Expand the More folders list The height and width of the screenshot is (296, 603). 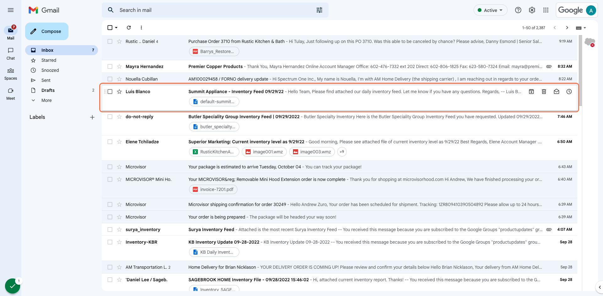point(46,100)
